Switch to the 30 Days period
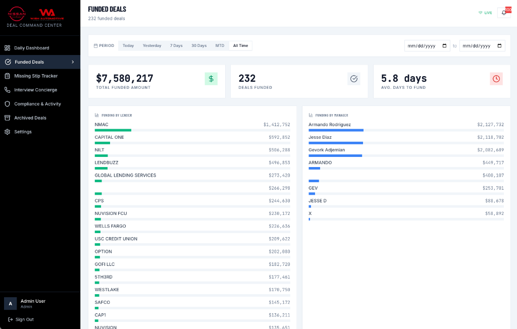This screenshot has height=329, width=517. pyautogui.click(x=199, y=46)
